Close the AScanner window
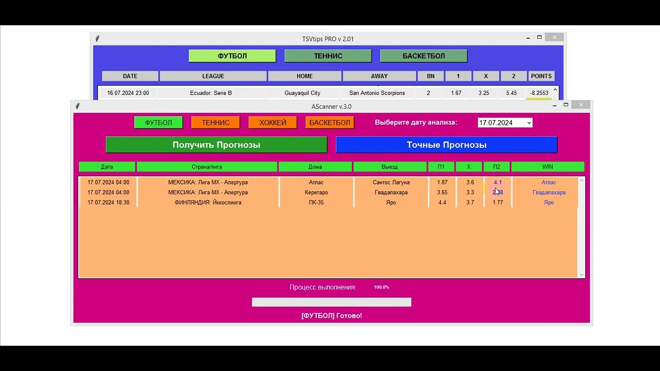The height and width of the screenshot is (371, 660). (x=581, y=105)
